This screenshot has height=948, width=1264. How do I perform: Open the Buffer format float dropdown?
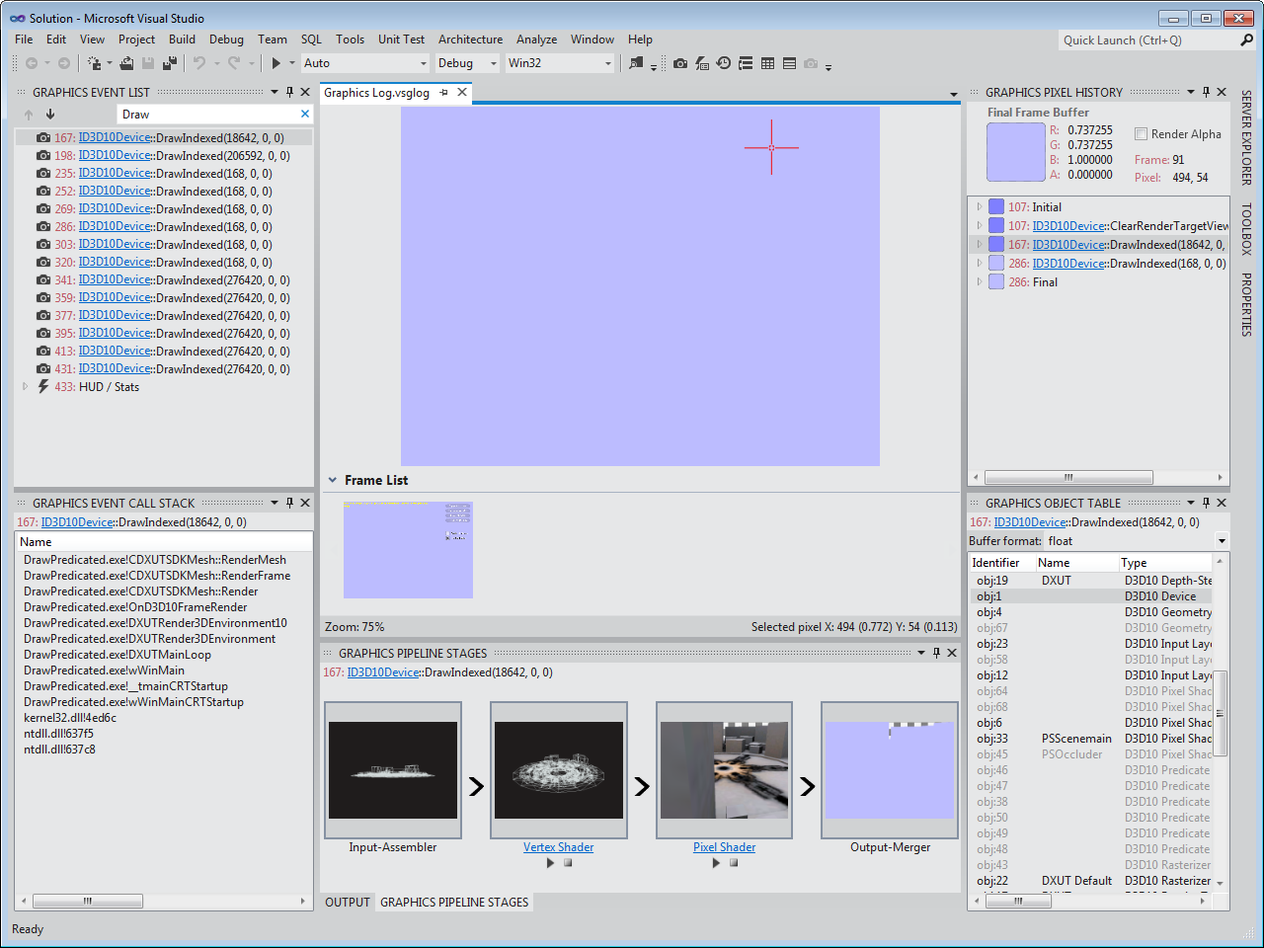(x=1222, y=541)
